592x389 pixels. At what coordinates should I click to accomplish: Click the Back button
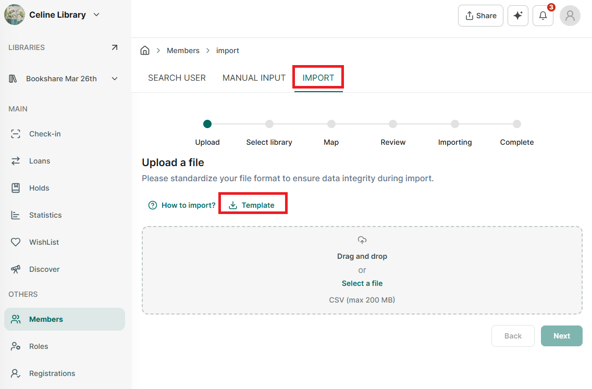click(513, 336)
